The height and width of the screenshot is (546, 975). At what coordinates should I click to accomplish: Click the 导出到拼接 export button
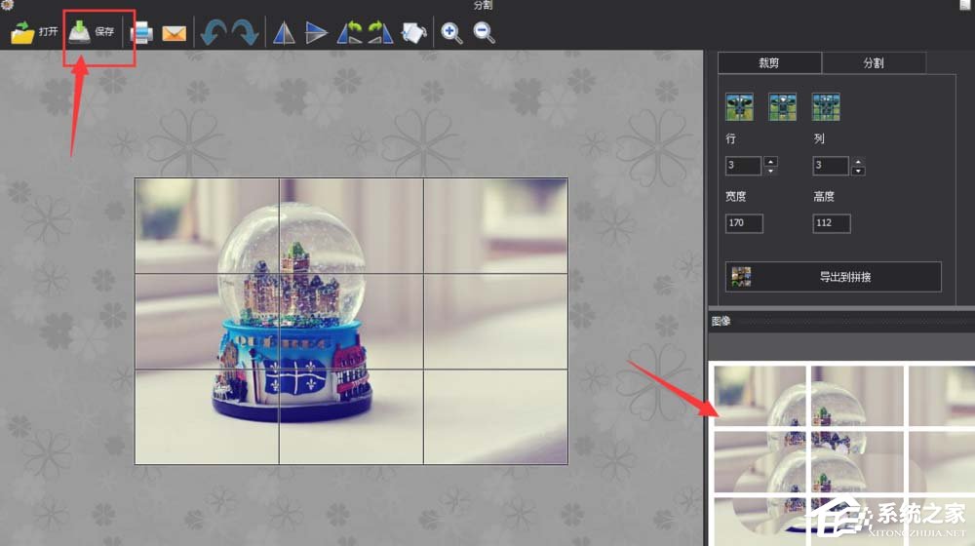click(834, 277)
